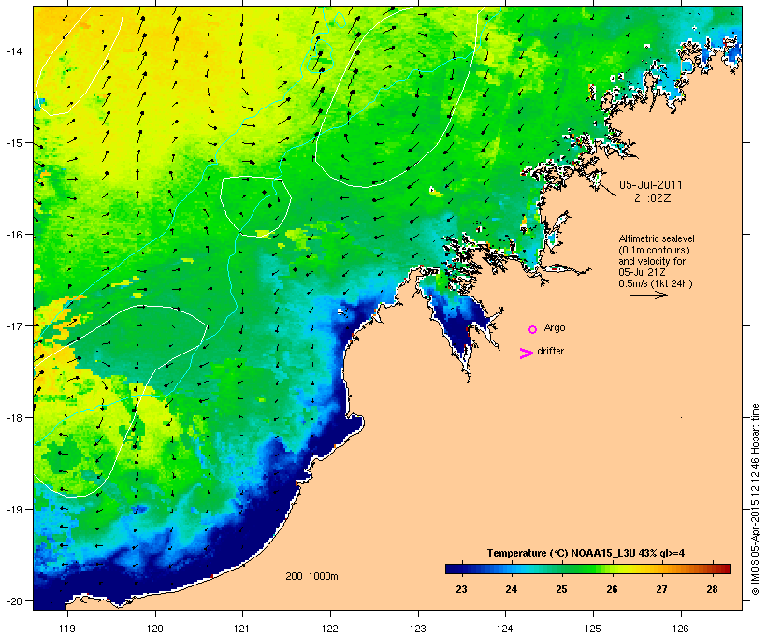
Task: Click the longitude axis label 125
Action: (x=593, y=629)
